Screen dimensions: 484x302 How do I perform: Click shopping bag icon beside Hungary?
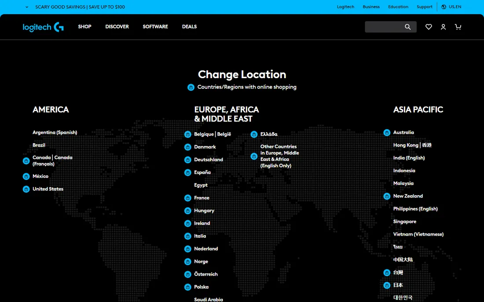click(188, 211)
